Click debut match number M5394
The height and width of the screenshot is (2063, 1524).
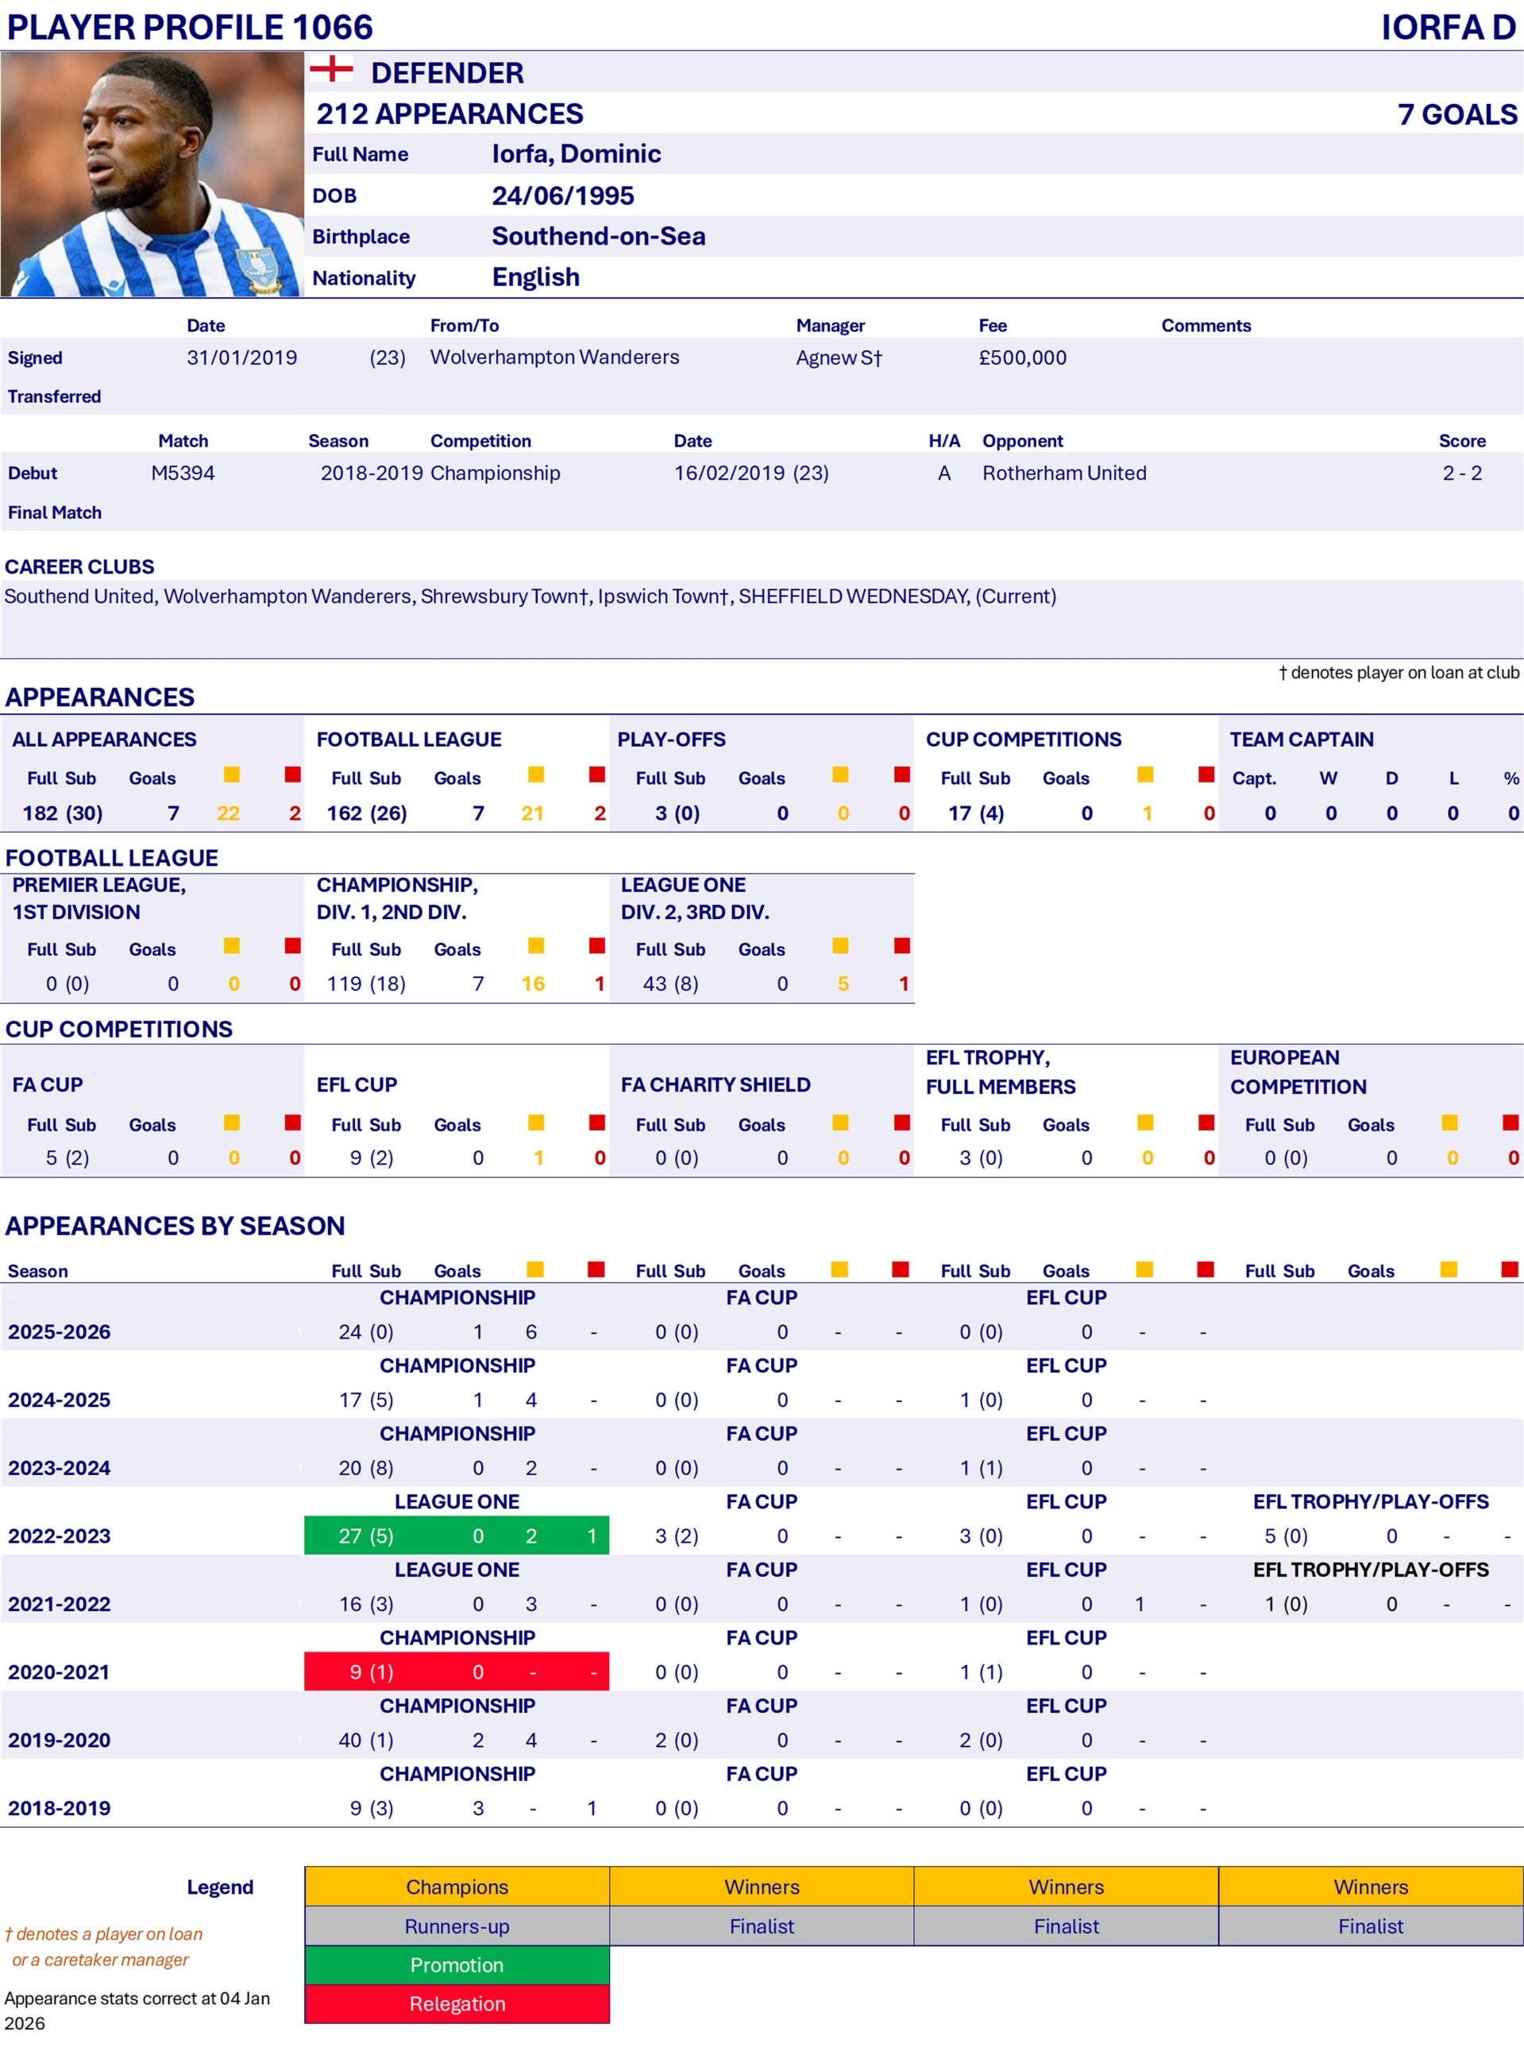pos(183,473)
